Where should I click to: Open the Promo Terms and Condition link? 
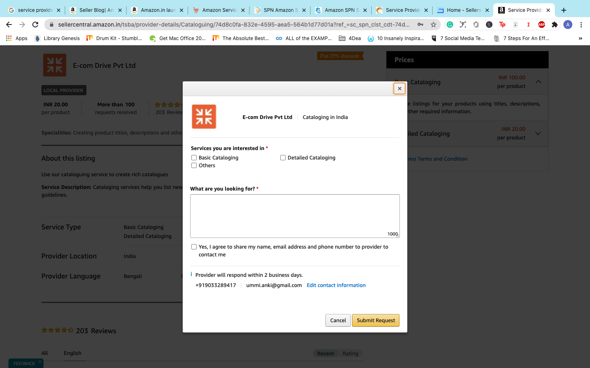(437, 159)
